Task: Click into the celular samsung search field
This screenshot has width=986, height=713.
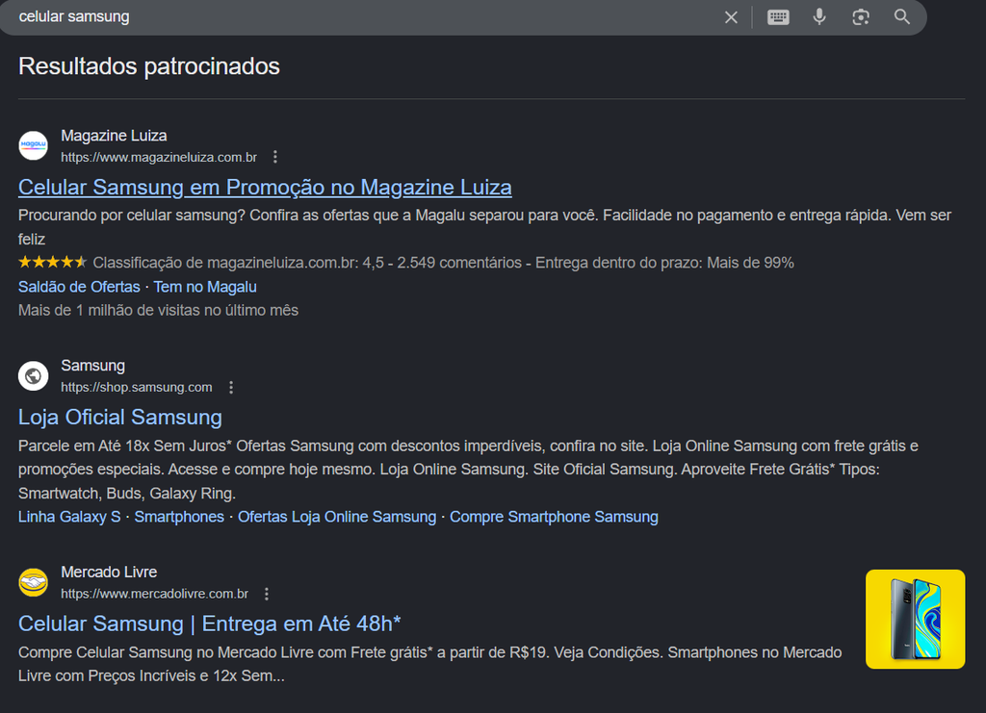Action: pyautogui.click(x=366, y=17)
